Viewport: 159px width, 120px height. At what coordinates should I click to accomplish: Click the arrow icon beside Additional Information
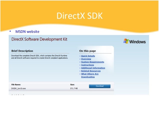click(80, 68)
